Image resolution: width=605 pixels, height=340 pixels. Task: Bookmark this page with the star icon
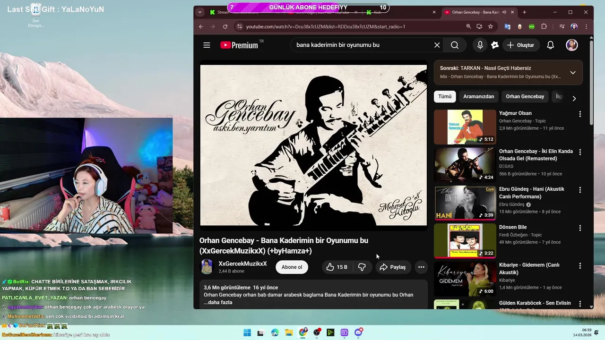tap(491, 26)
